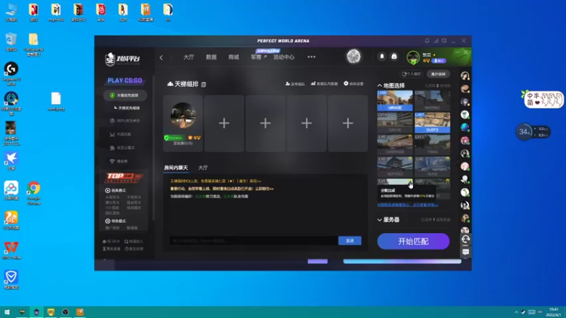The height and width of the screenshot is (318, 566).
Task: Click the first yellow chat announcement link
Action: tap(216, 181)
